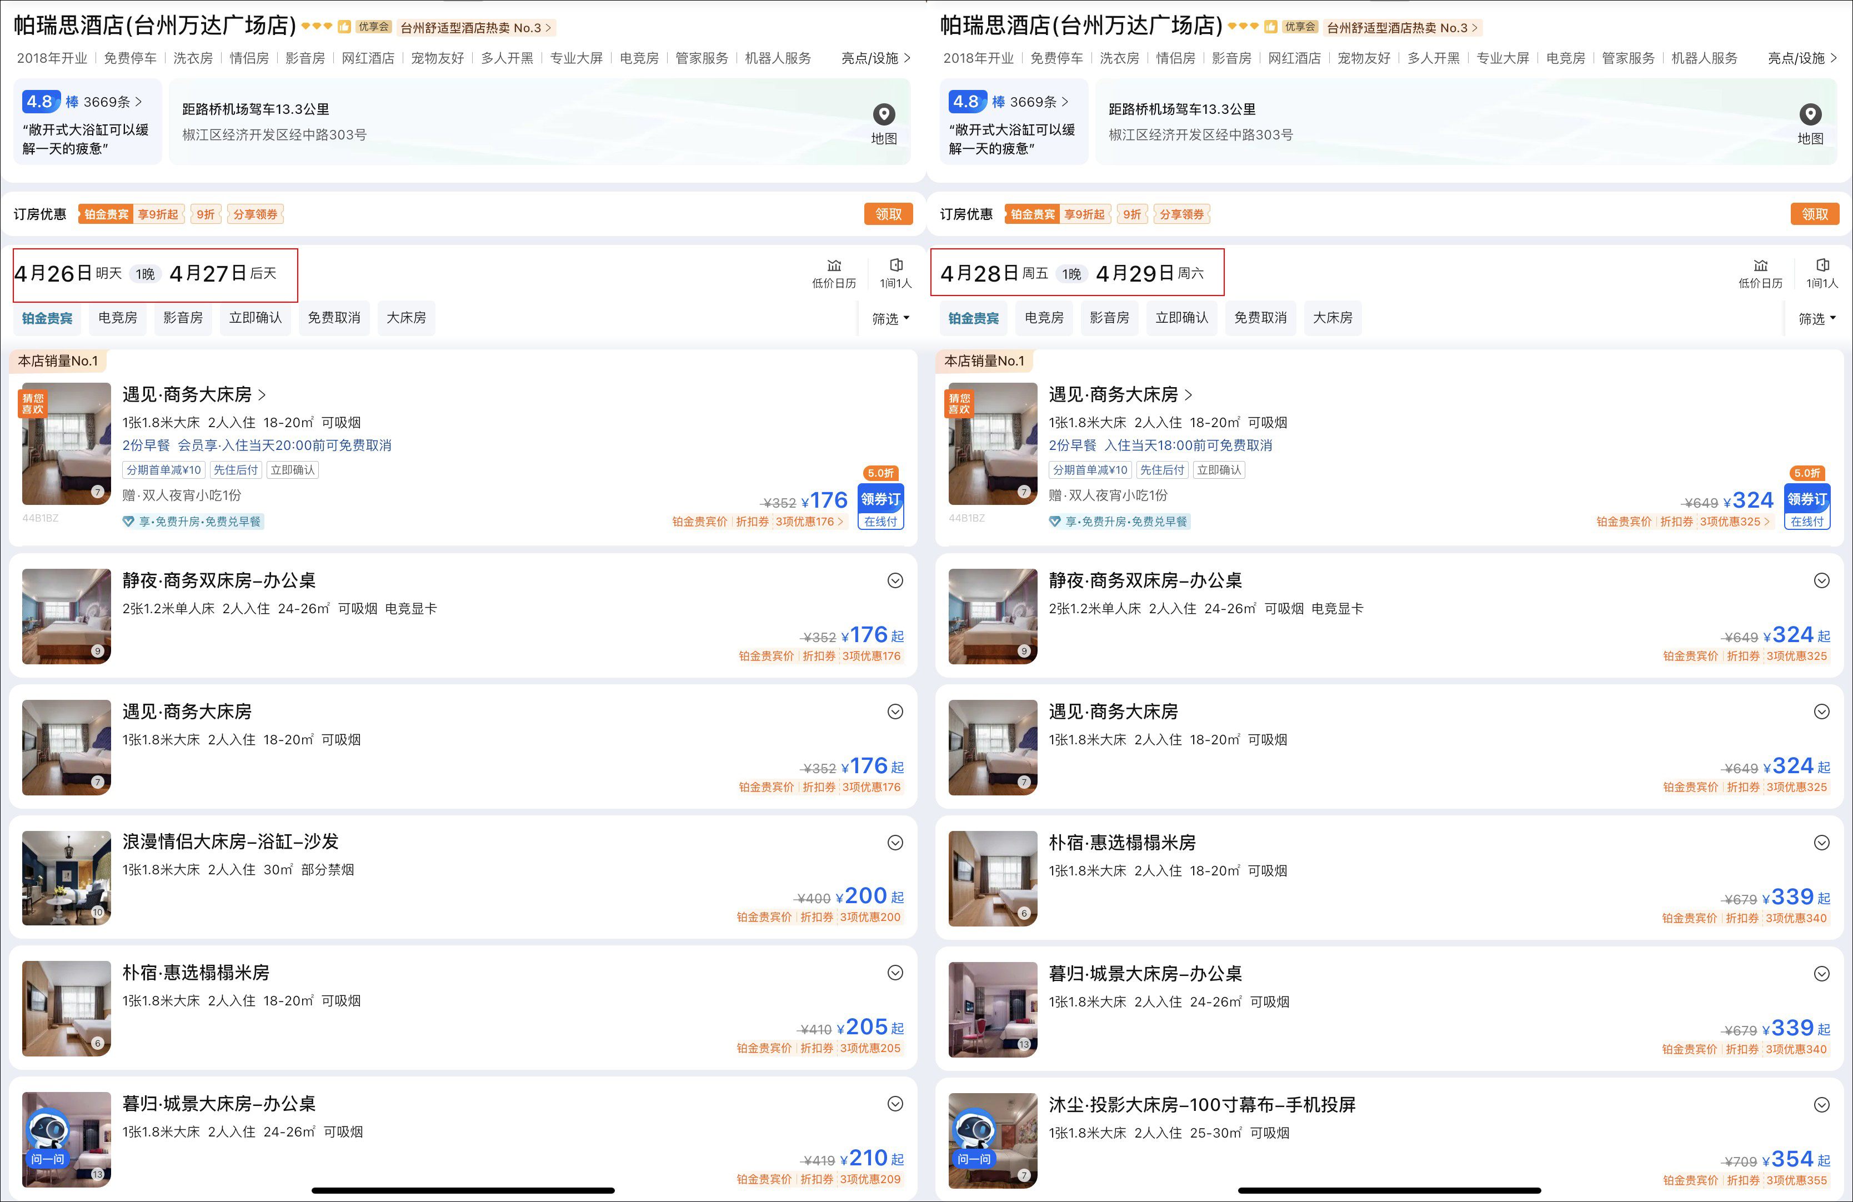Open low-price calendar icon in left panel
This screenshot has width=1853, height=1202.
(834, 266)
